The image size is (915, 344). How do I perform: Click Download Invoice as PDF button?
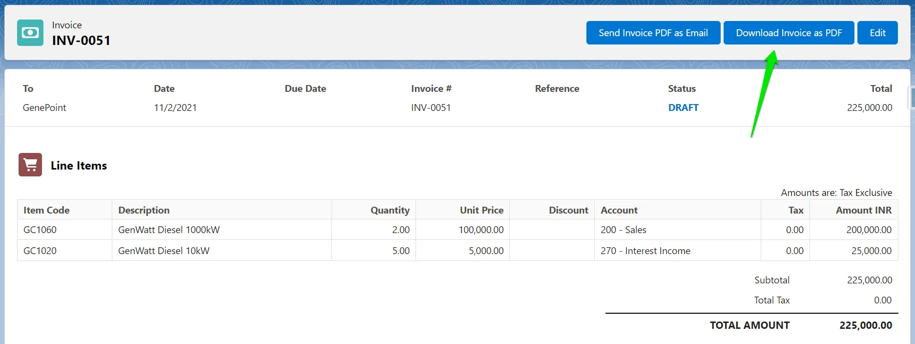789,33
